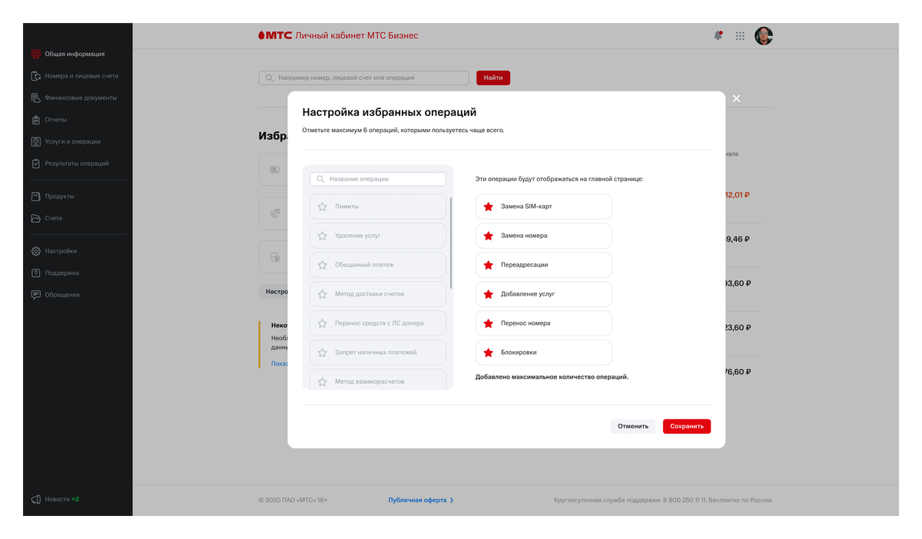
Task: Close the favorites settings dialog
Action: (x=736, y=98)
